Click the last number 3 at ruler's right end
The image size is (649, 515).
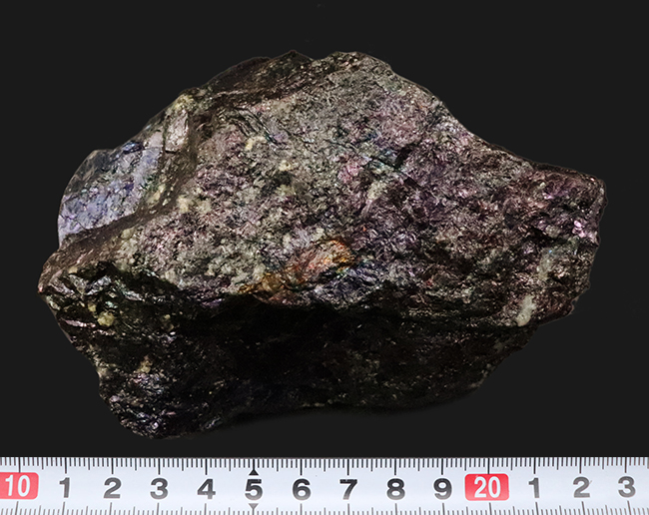coord(627,488)
